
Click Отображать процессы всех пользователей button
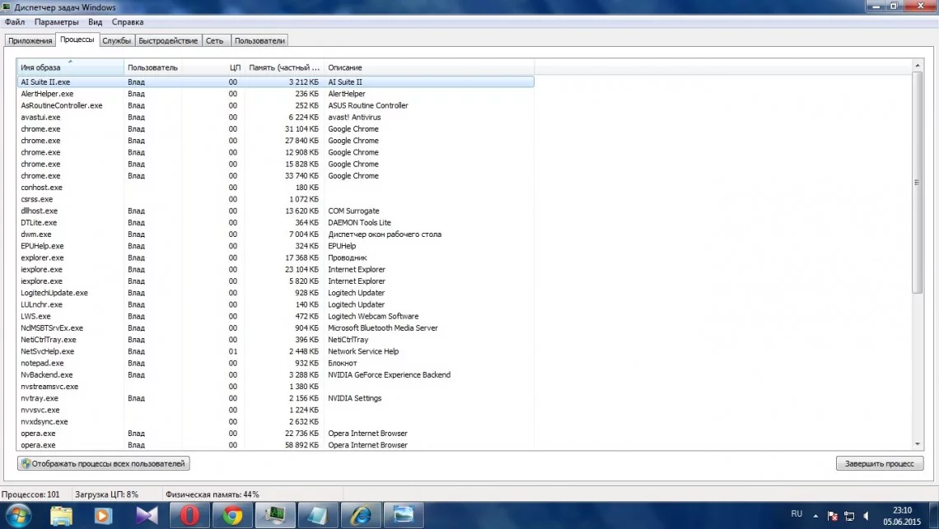tap(104, 464)
